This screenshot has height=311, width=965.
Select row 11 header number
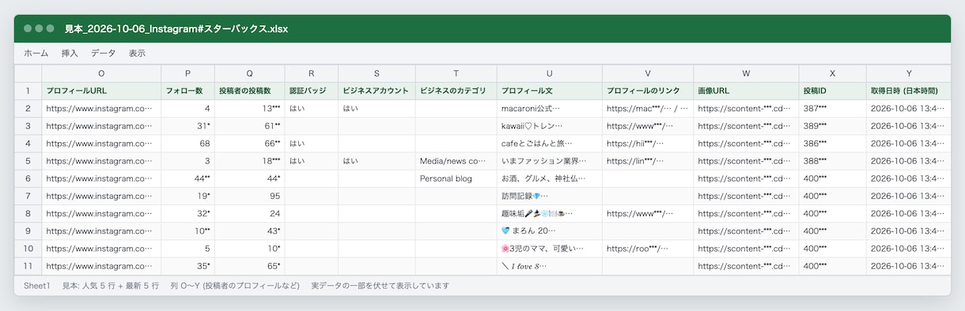(28, 266)
